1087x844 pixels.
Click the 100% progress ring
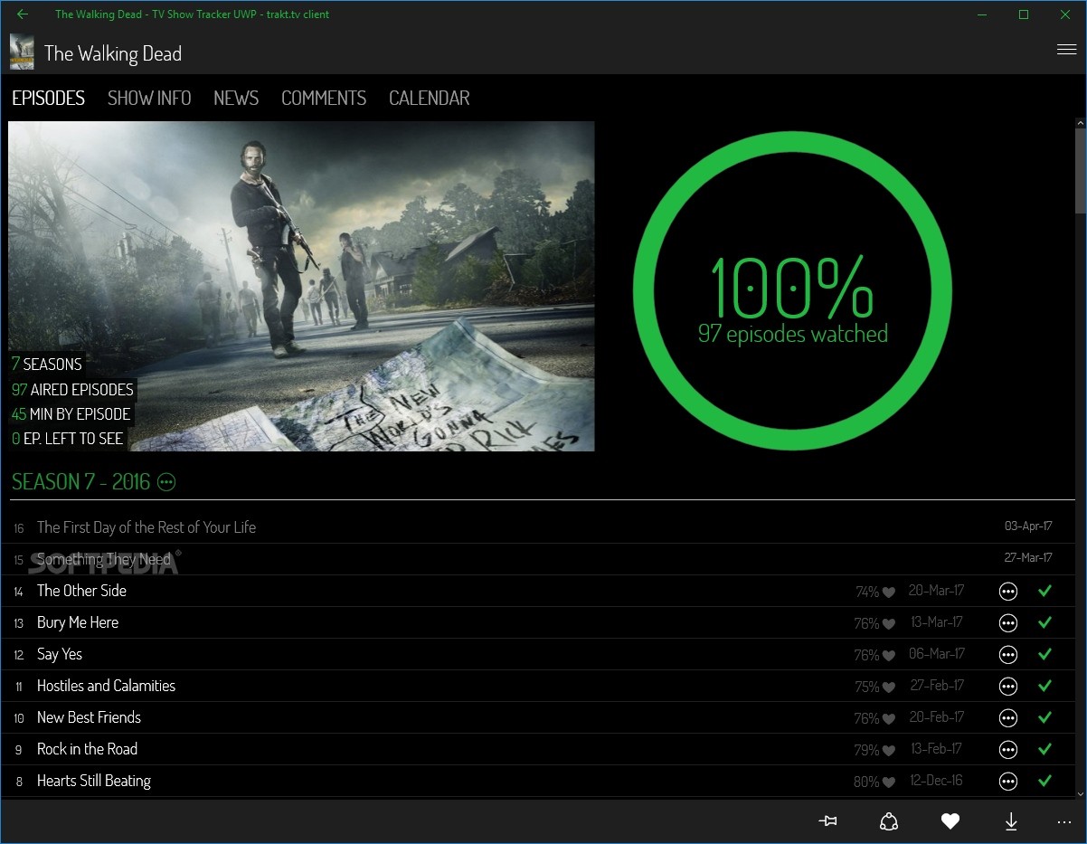pyautogui.click(x=792, y=290)
